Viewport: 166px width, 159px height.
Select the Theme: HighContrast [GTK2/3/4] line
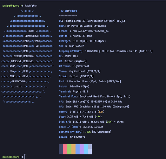(80, 71)
